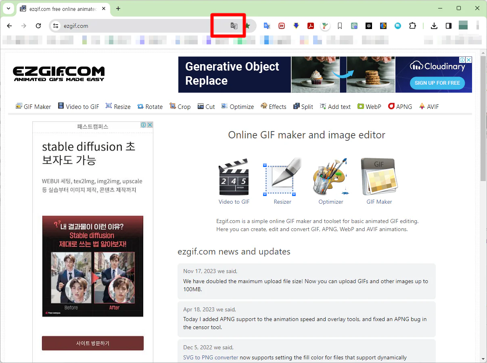Click the black square extension icon

tap(369, 26)
